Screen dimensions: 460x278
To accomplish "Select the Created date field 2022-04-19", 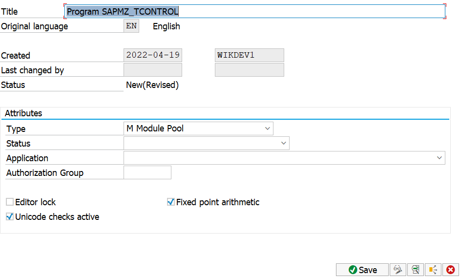I will [x=153, y=55].
